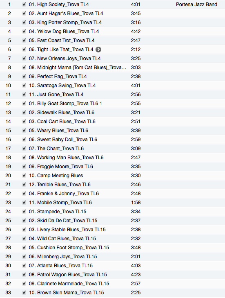
Task: Uncheck Camp Meeting Blues checkbox
Action: tap(24, 176)
